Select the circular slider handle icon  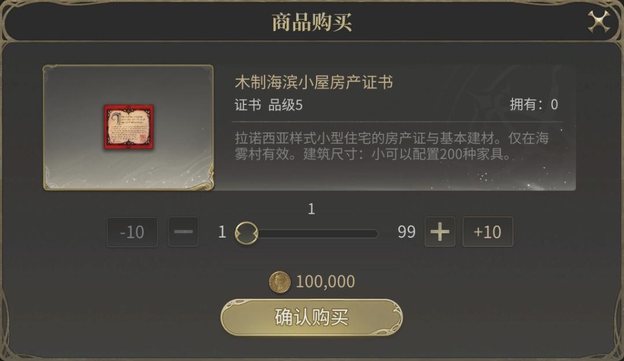[x=248, y=231]
